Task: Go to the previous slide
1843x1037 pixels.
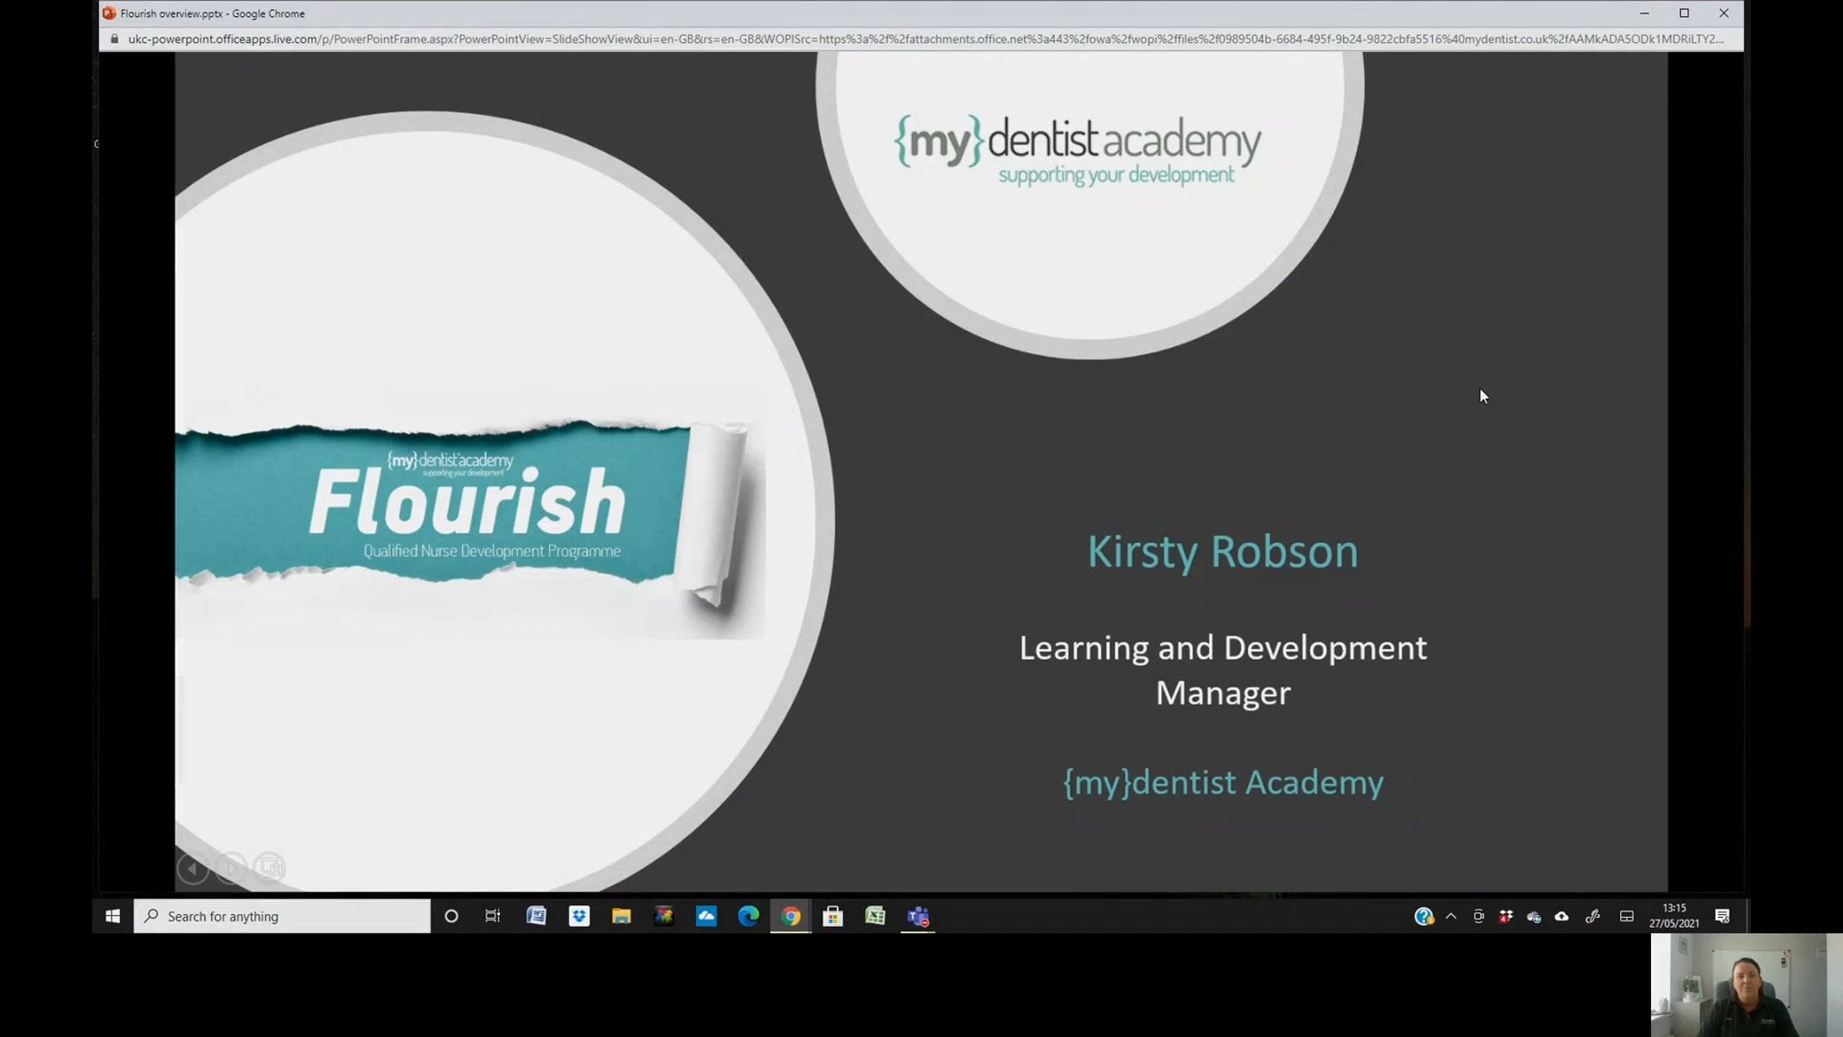Action: pyautogui.click(x=193, y=869)
